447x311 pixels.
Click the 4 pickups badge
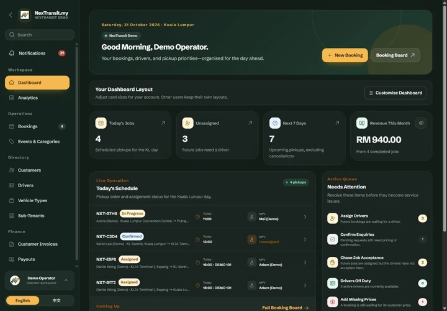(x=296, y=182)
